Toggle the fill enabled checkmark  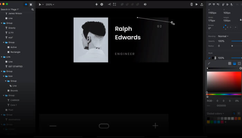point(209,58)
